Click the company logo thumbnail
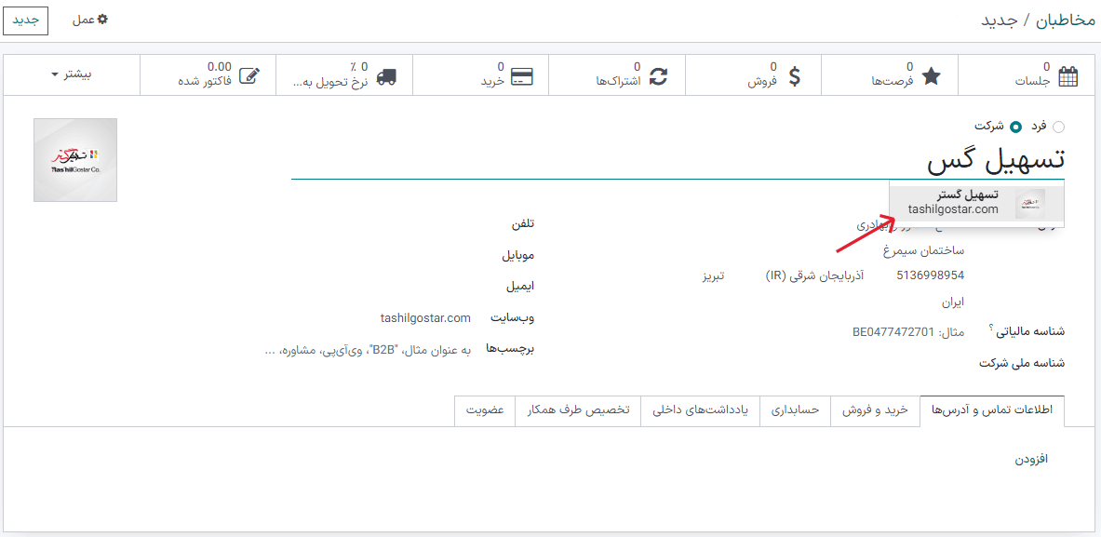The width and height of the screenshot is (1101, 537). 74,160
